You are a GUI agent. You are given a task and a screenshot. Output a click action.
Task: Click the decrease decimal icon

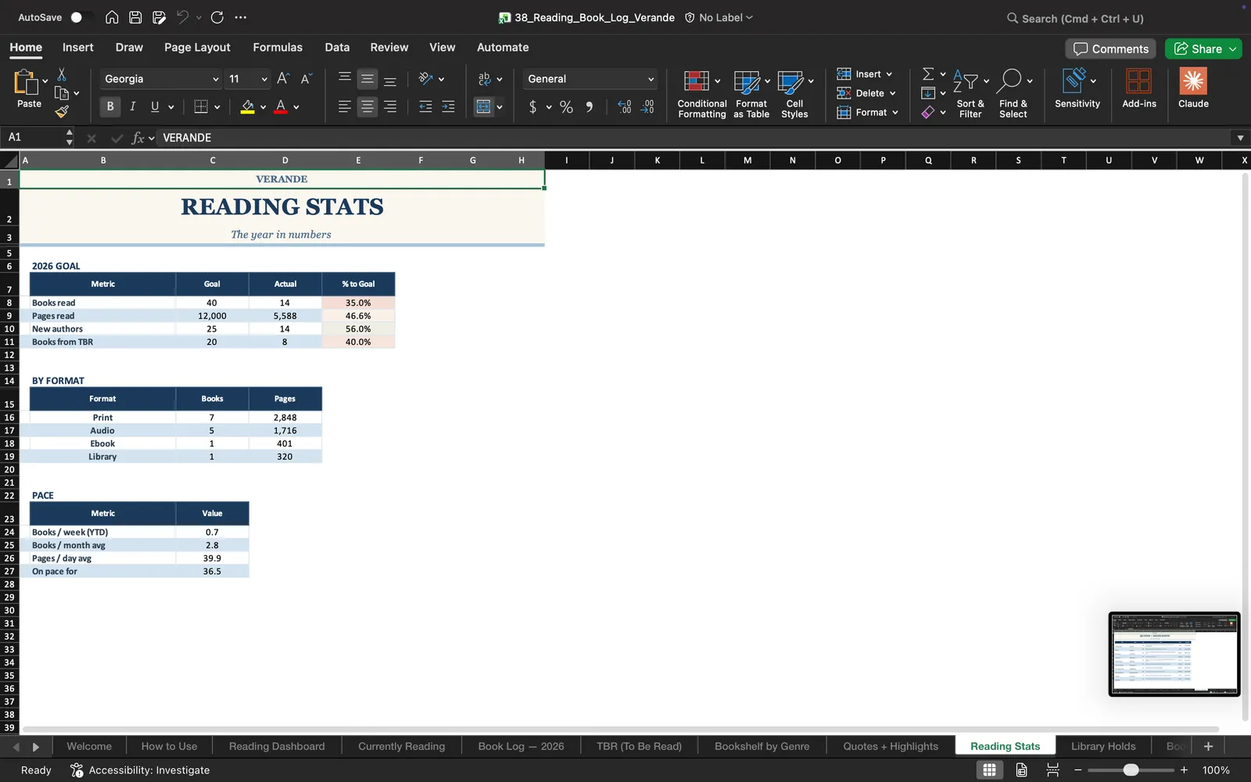[x=647, y=107]
